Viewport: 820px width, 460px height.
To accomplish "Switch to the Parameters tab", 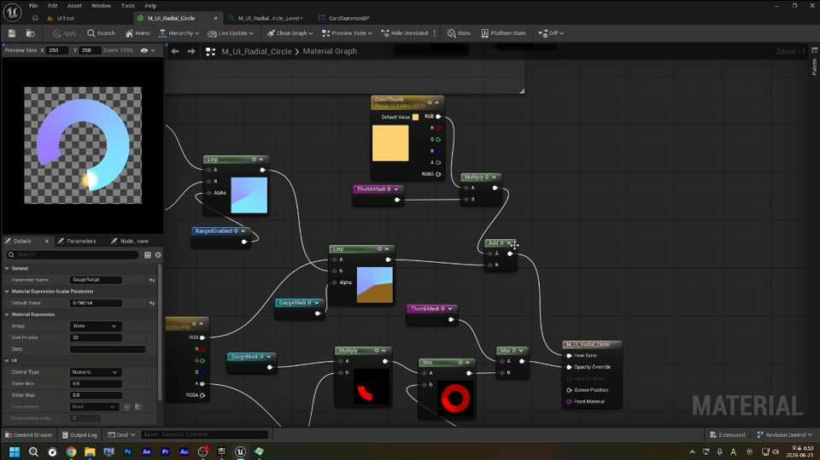I will click(77, 241).
